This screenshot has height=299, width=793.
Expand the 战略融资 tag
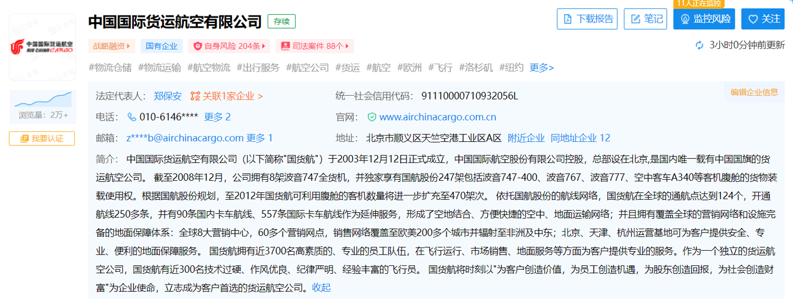[111, 46]
